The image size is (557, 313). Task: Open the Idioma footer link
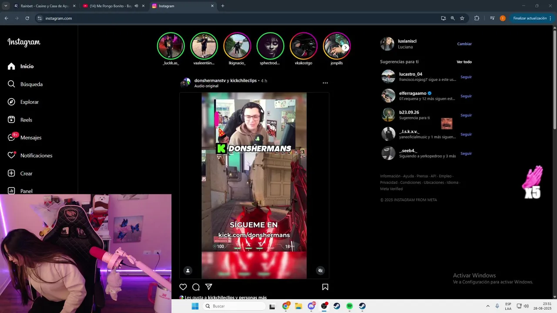[453, 183]
